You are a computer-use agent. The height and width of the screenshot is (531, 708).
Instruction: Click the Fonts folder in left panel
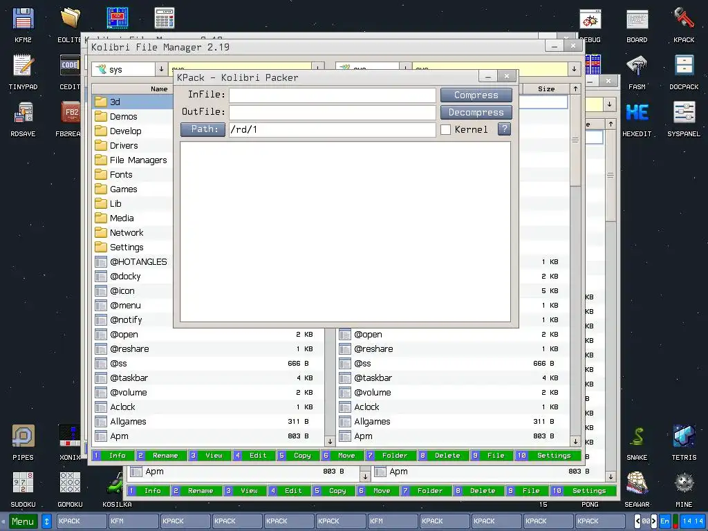point(133,175)
